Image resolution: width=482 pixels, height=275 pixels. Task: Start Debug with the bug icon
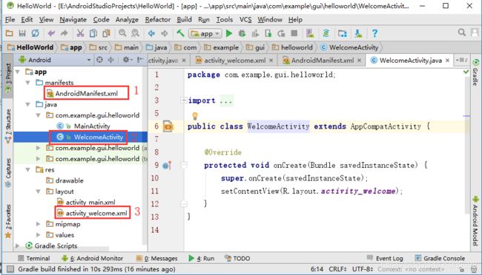[242, 33]
